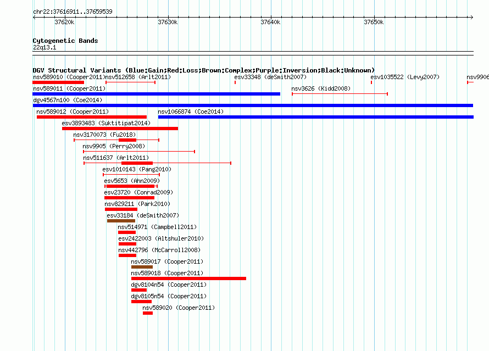This screenshot has width=489, height=351.
Task: Open nsv1066874 (Coe2014) variant label
Action: [x=191, y=112]
